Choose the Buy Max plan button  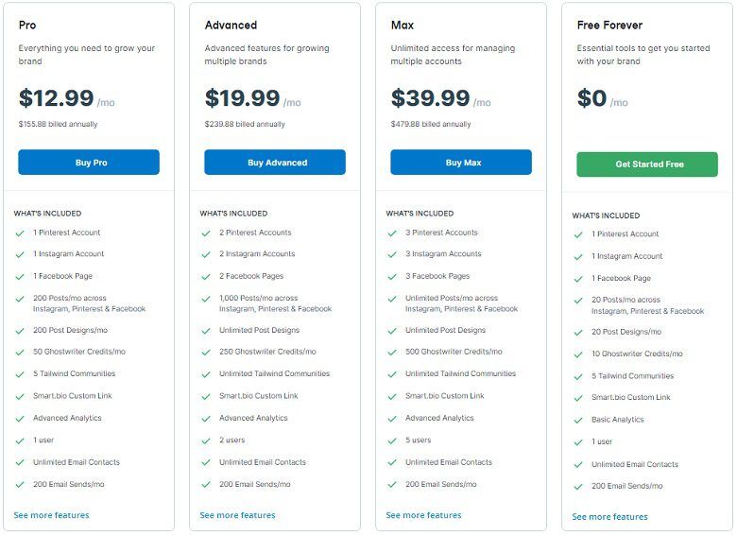[x=461, y=163]
